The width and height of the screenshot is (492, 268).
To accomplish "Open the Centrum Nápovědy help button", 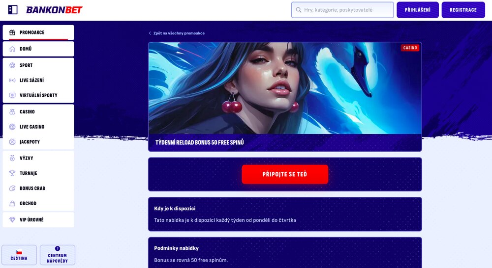I will coord(58,255).
